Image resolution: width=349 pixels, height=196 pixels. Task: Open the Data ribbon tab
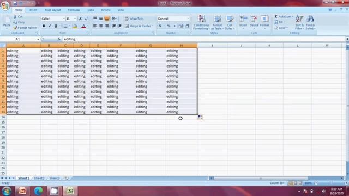91,10
